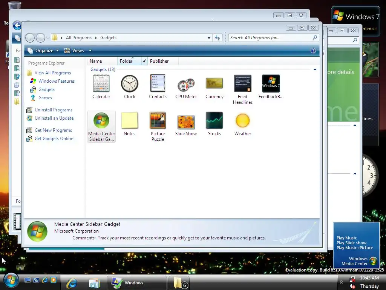Screen dimensions: 386x290
Task: Show hidden tray icons arrow
Action: coord(341,282)
